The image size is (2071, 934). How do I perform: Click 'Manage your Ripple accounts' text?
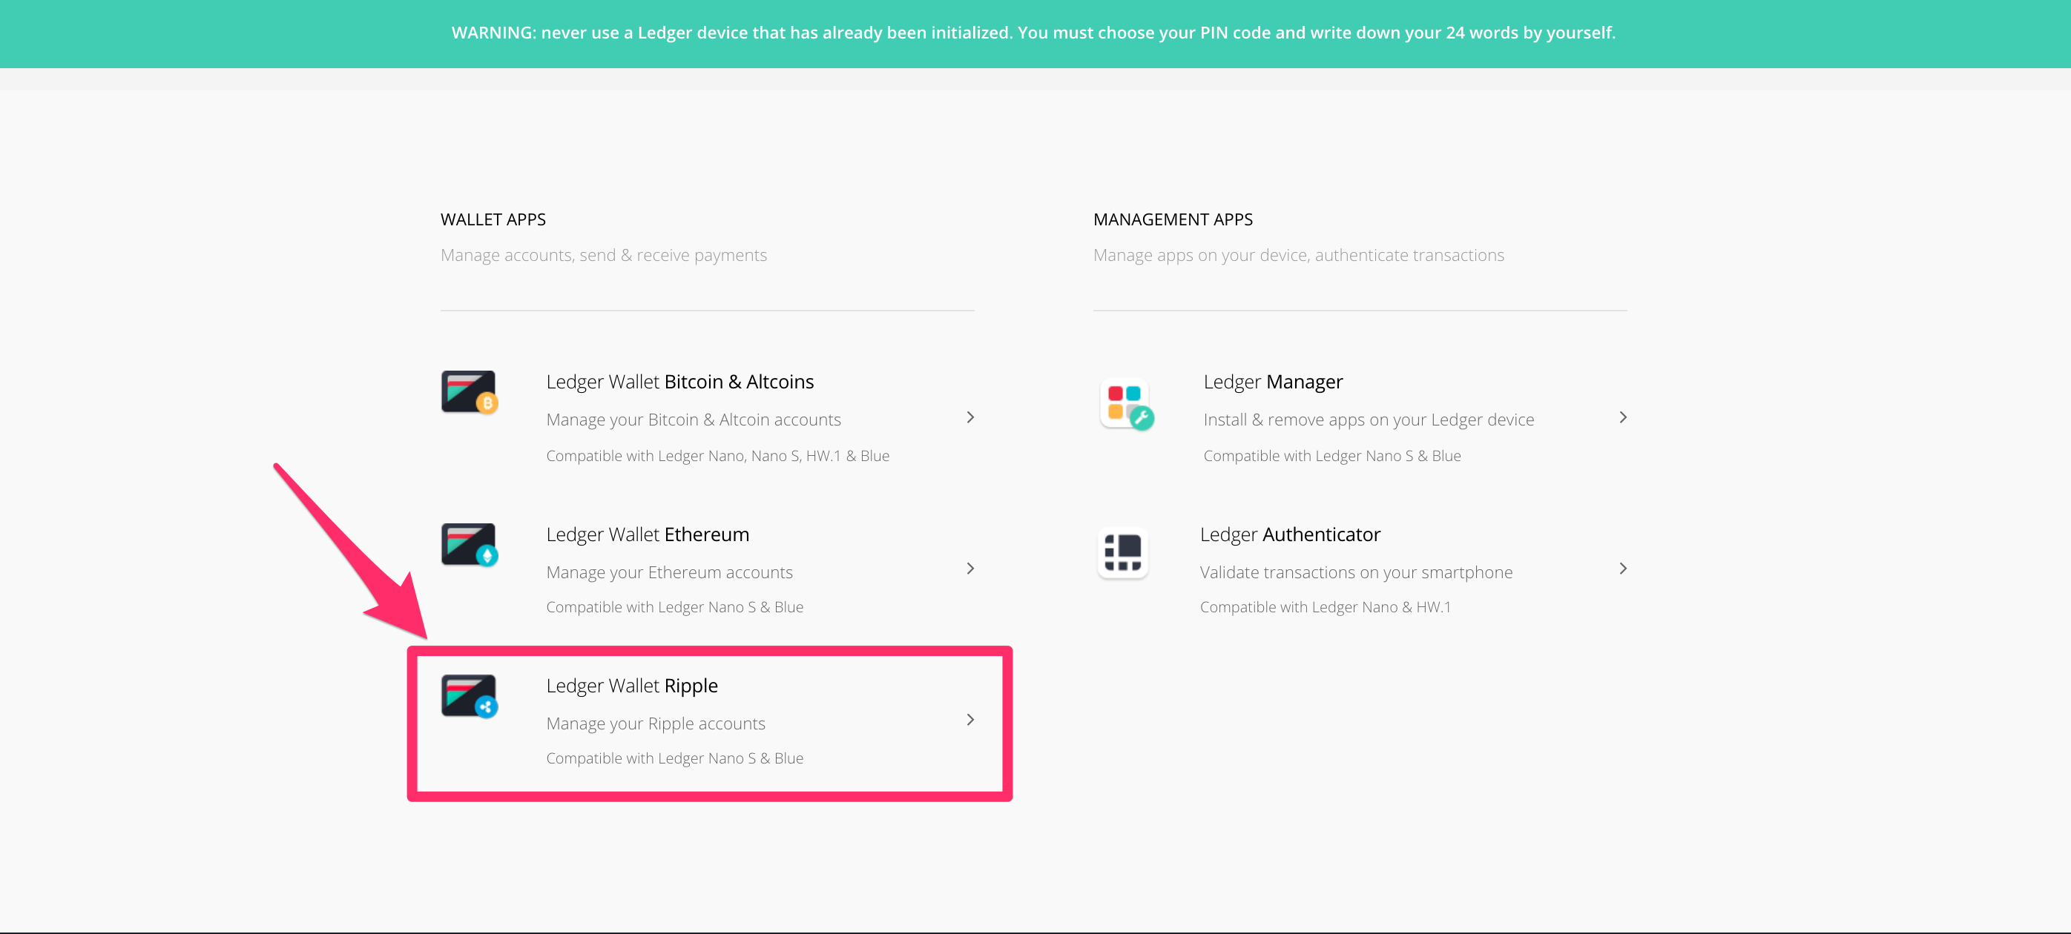pyautogui.click(x=655, y=723)
